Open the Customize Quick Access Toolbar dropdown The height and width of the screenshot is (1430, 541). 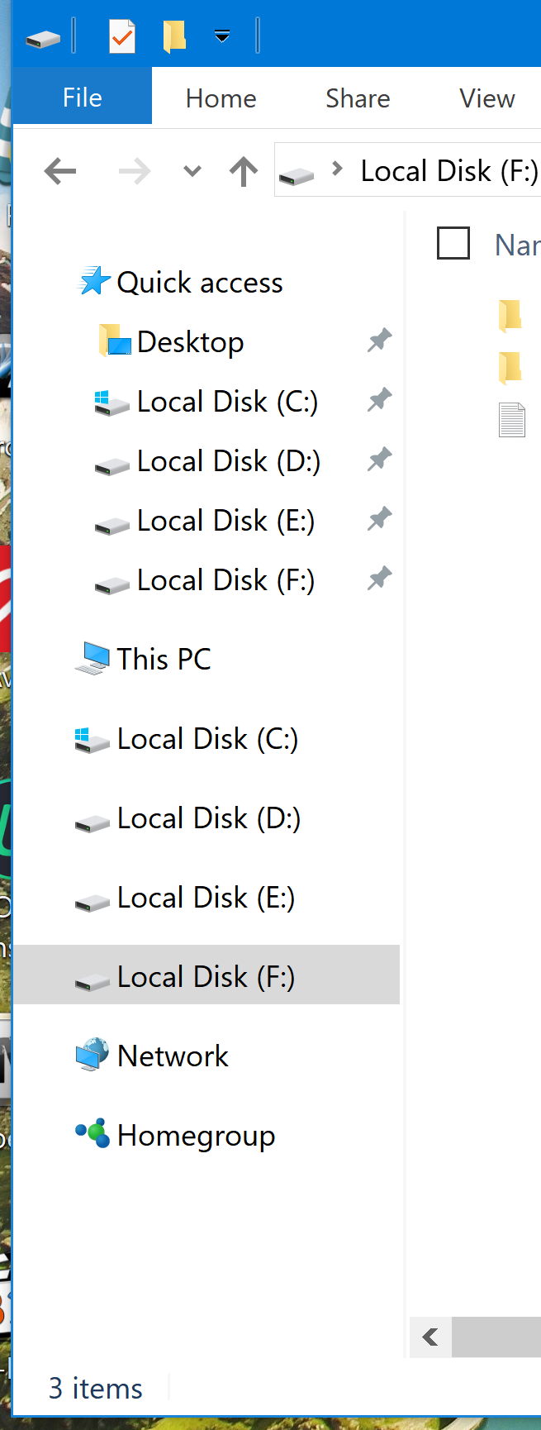[x=222, y=36]
